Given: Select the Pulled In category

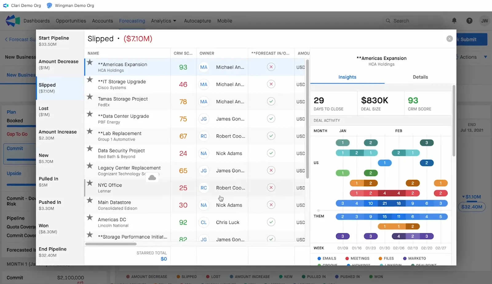Looking at the screenshot, I should 60,182.
